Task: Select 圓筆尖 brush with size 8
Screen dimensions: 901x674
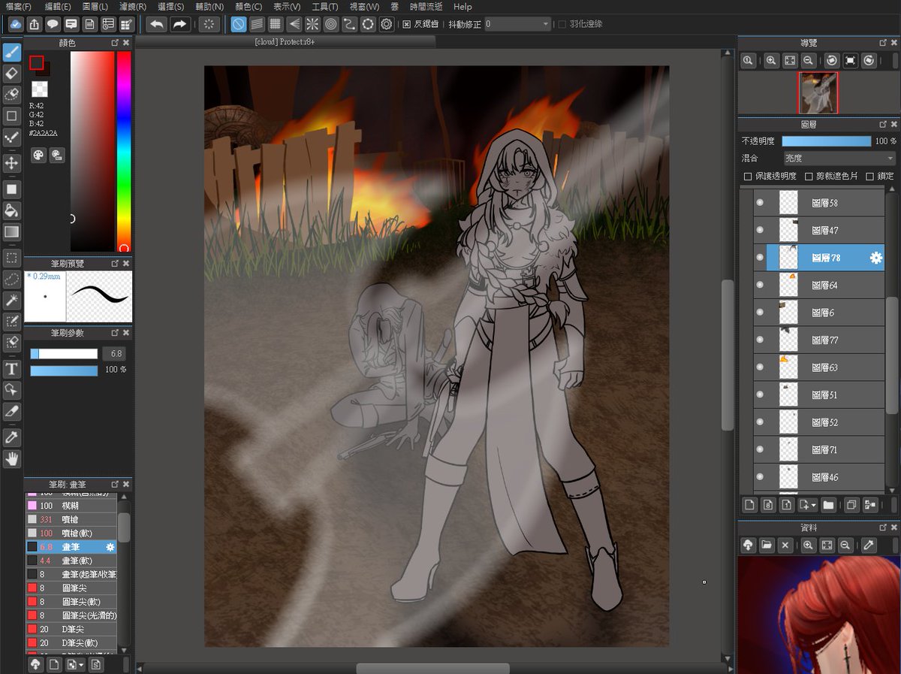Action: [x=71, y=588]
